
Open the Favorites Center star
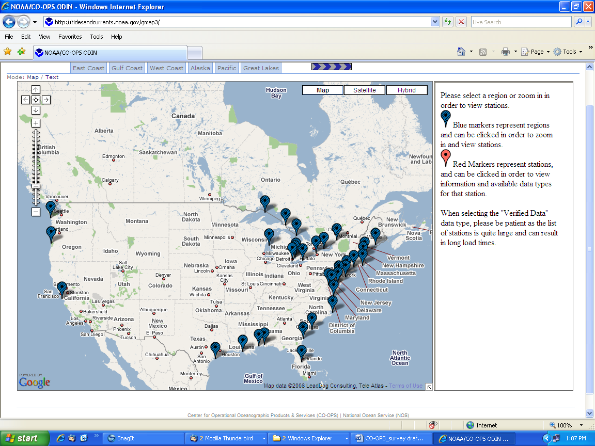(x=7, y=51)
